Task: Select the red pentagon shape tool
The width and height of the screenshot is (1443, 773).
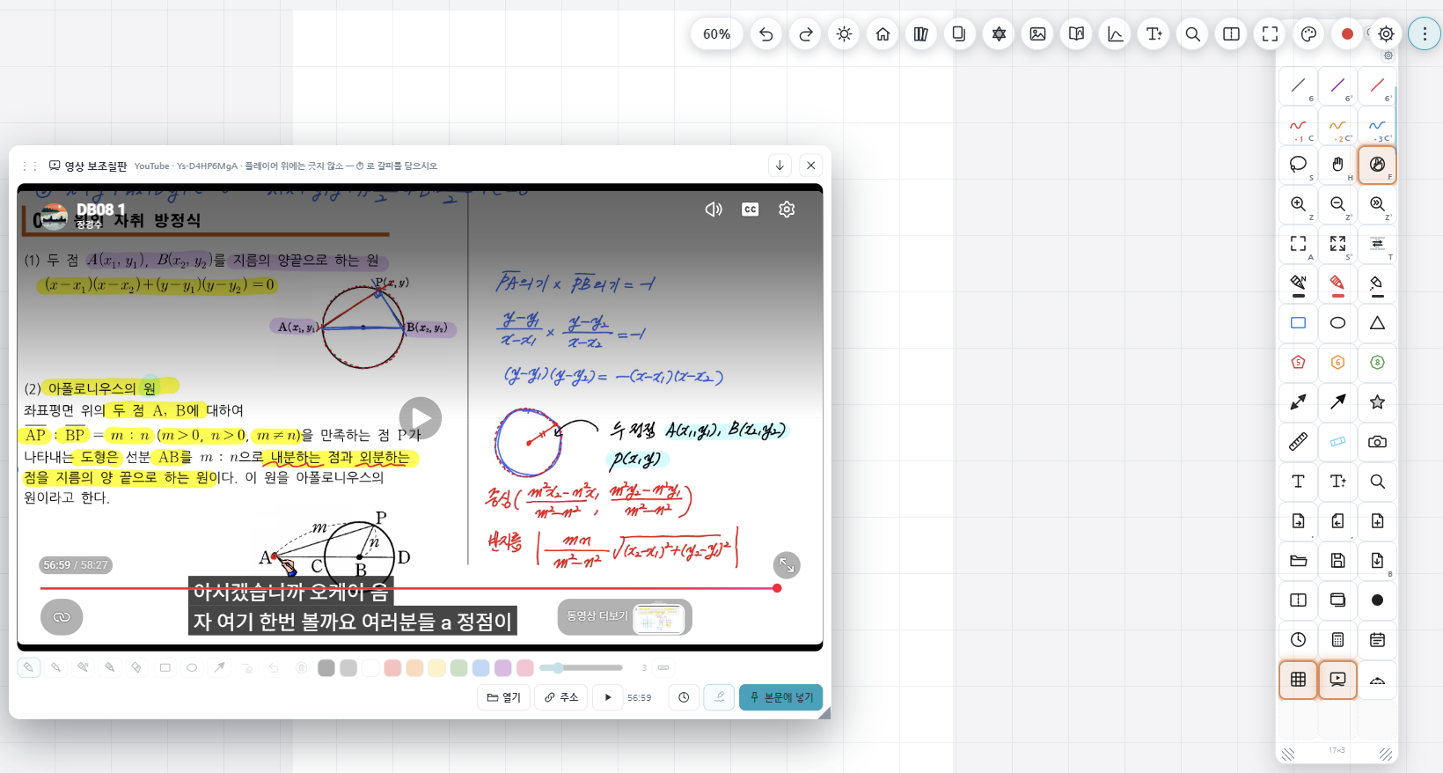Action: coord(1298,363)
